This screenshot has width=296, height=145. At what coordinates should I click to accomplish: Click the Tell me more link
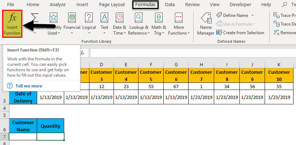[x=28, y=86]
